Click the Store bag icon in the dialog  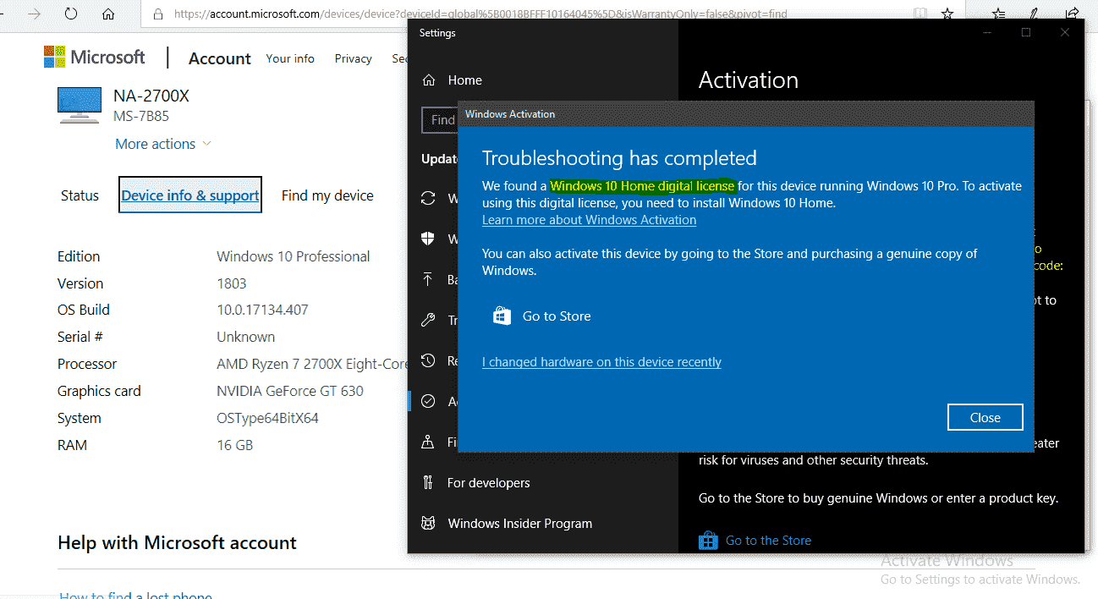tap(502, 316)
